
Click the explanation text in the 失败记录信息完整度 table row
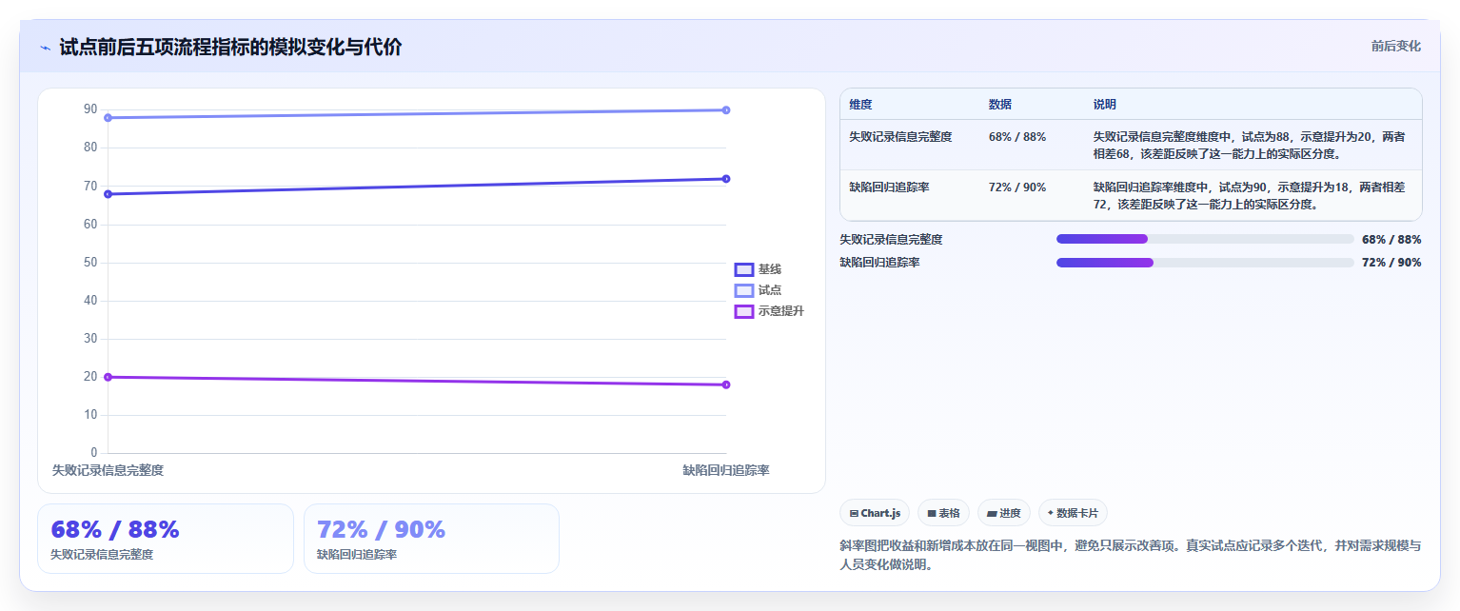coord(1249,145)
